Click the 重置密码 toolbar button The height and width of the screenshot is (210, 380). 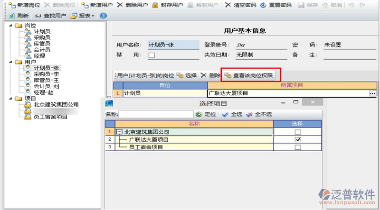coord(276,5)
